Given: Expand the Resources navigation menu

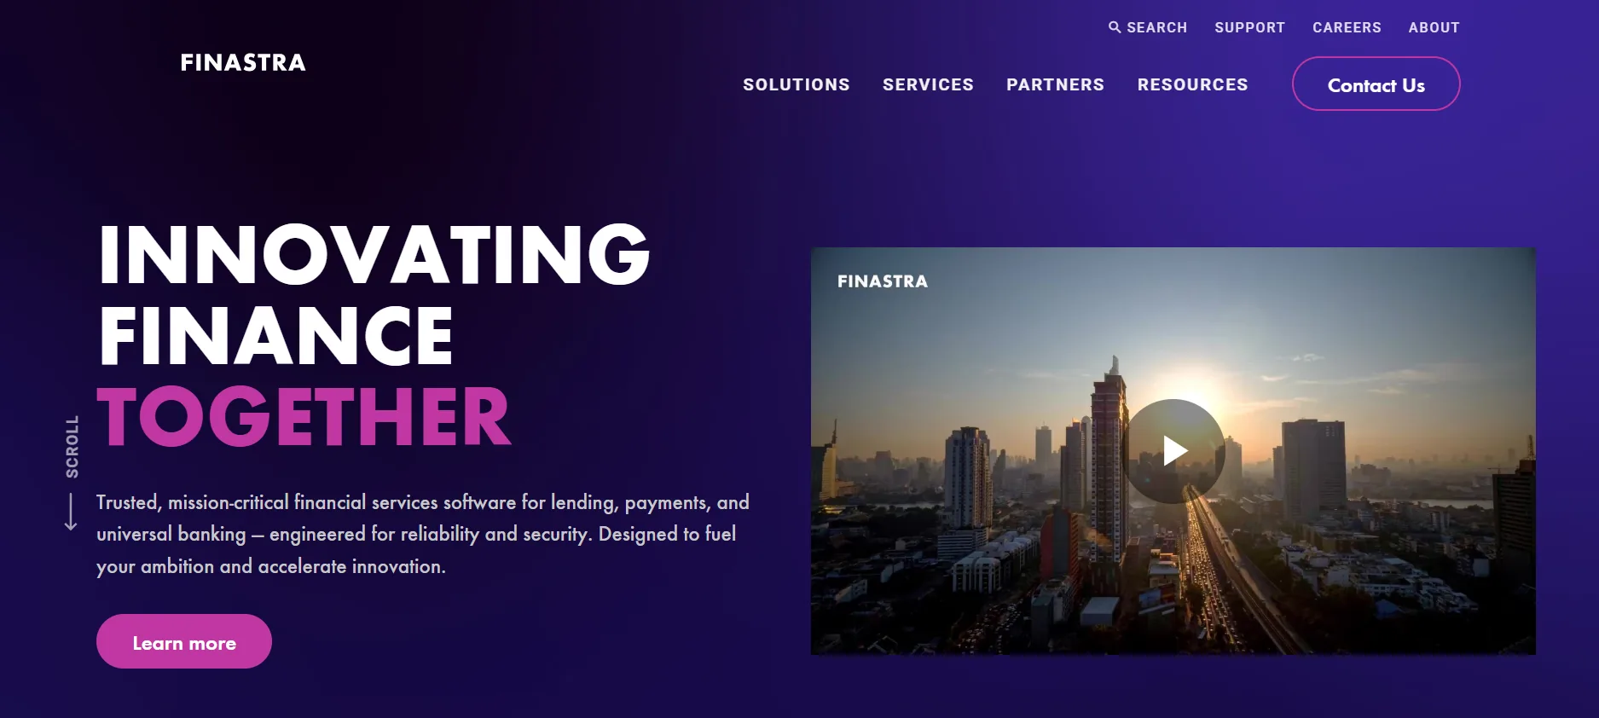Looking at the screenshot, I should coord(1192,84).
